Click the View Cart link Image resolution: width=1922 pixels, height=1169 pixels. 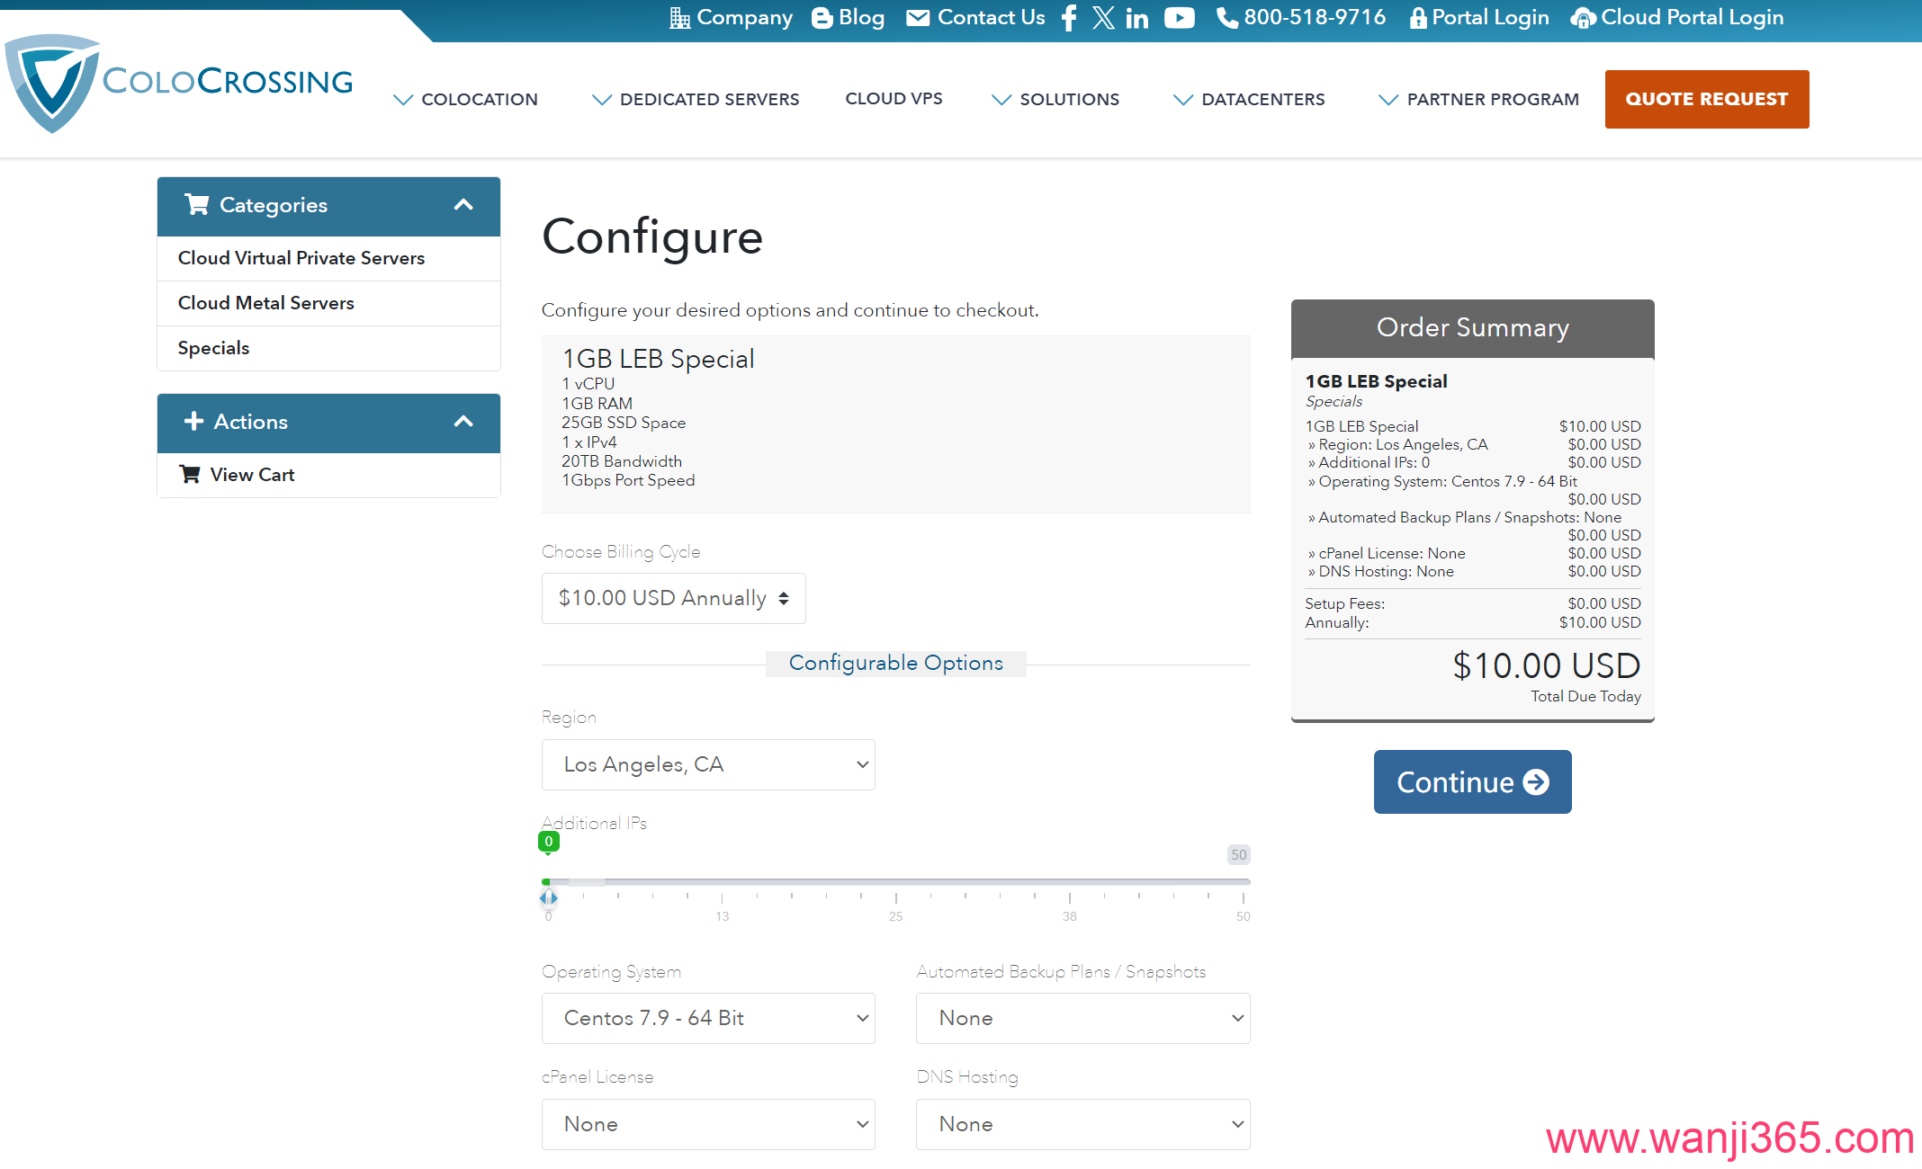[x=328, y=475]
